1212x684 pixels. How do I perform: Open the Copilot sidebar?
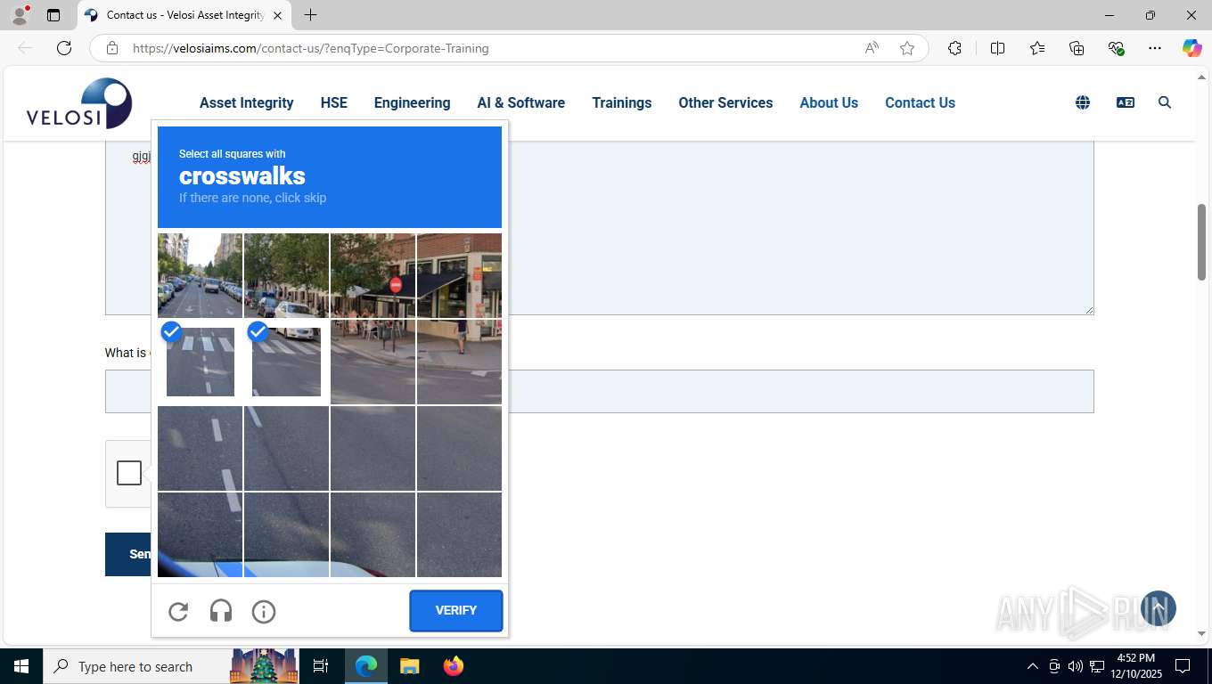pos(1192,48)
